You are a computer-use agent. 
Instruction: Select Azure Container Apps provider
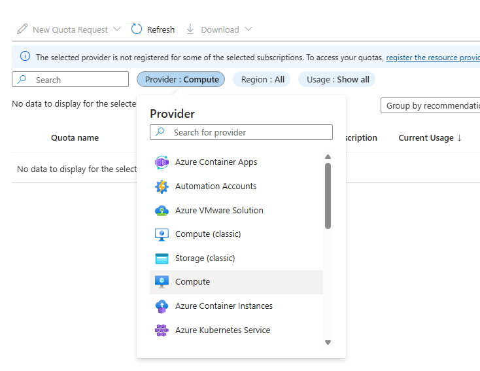[236, 162]
